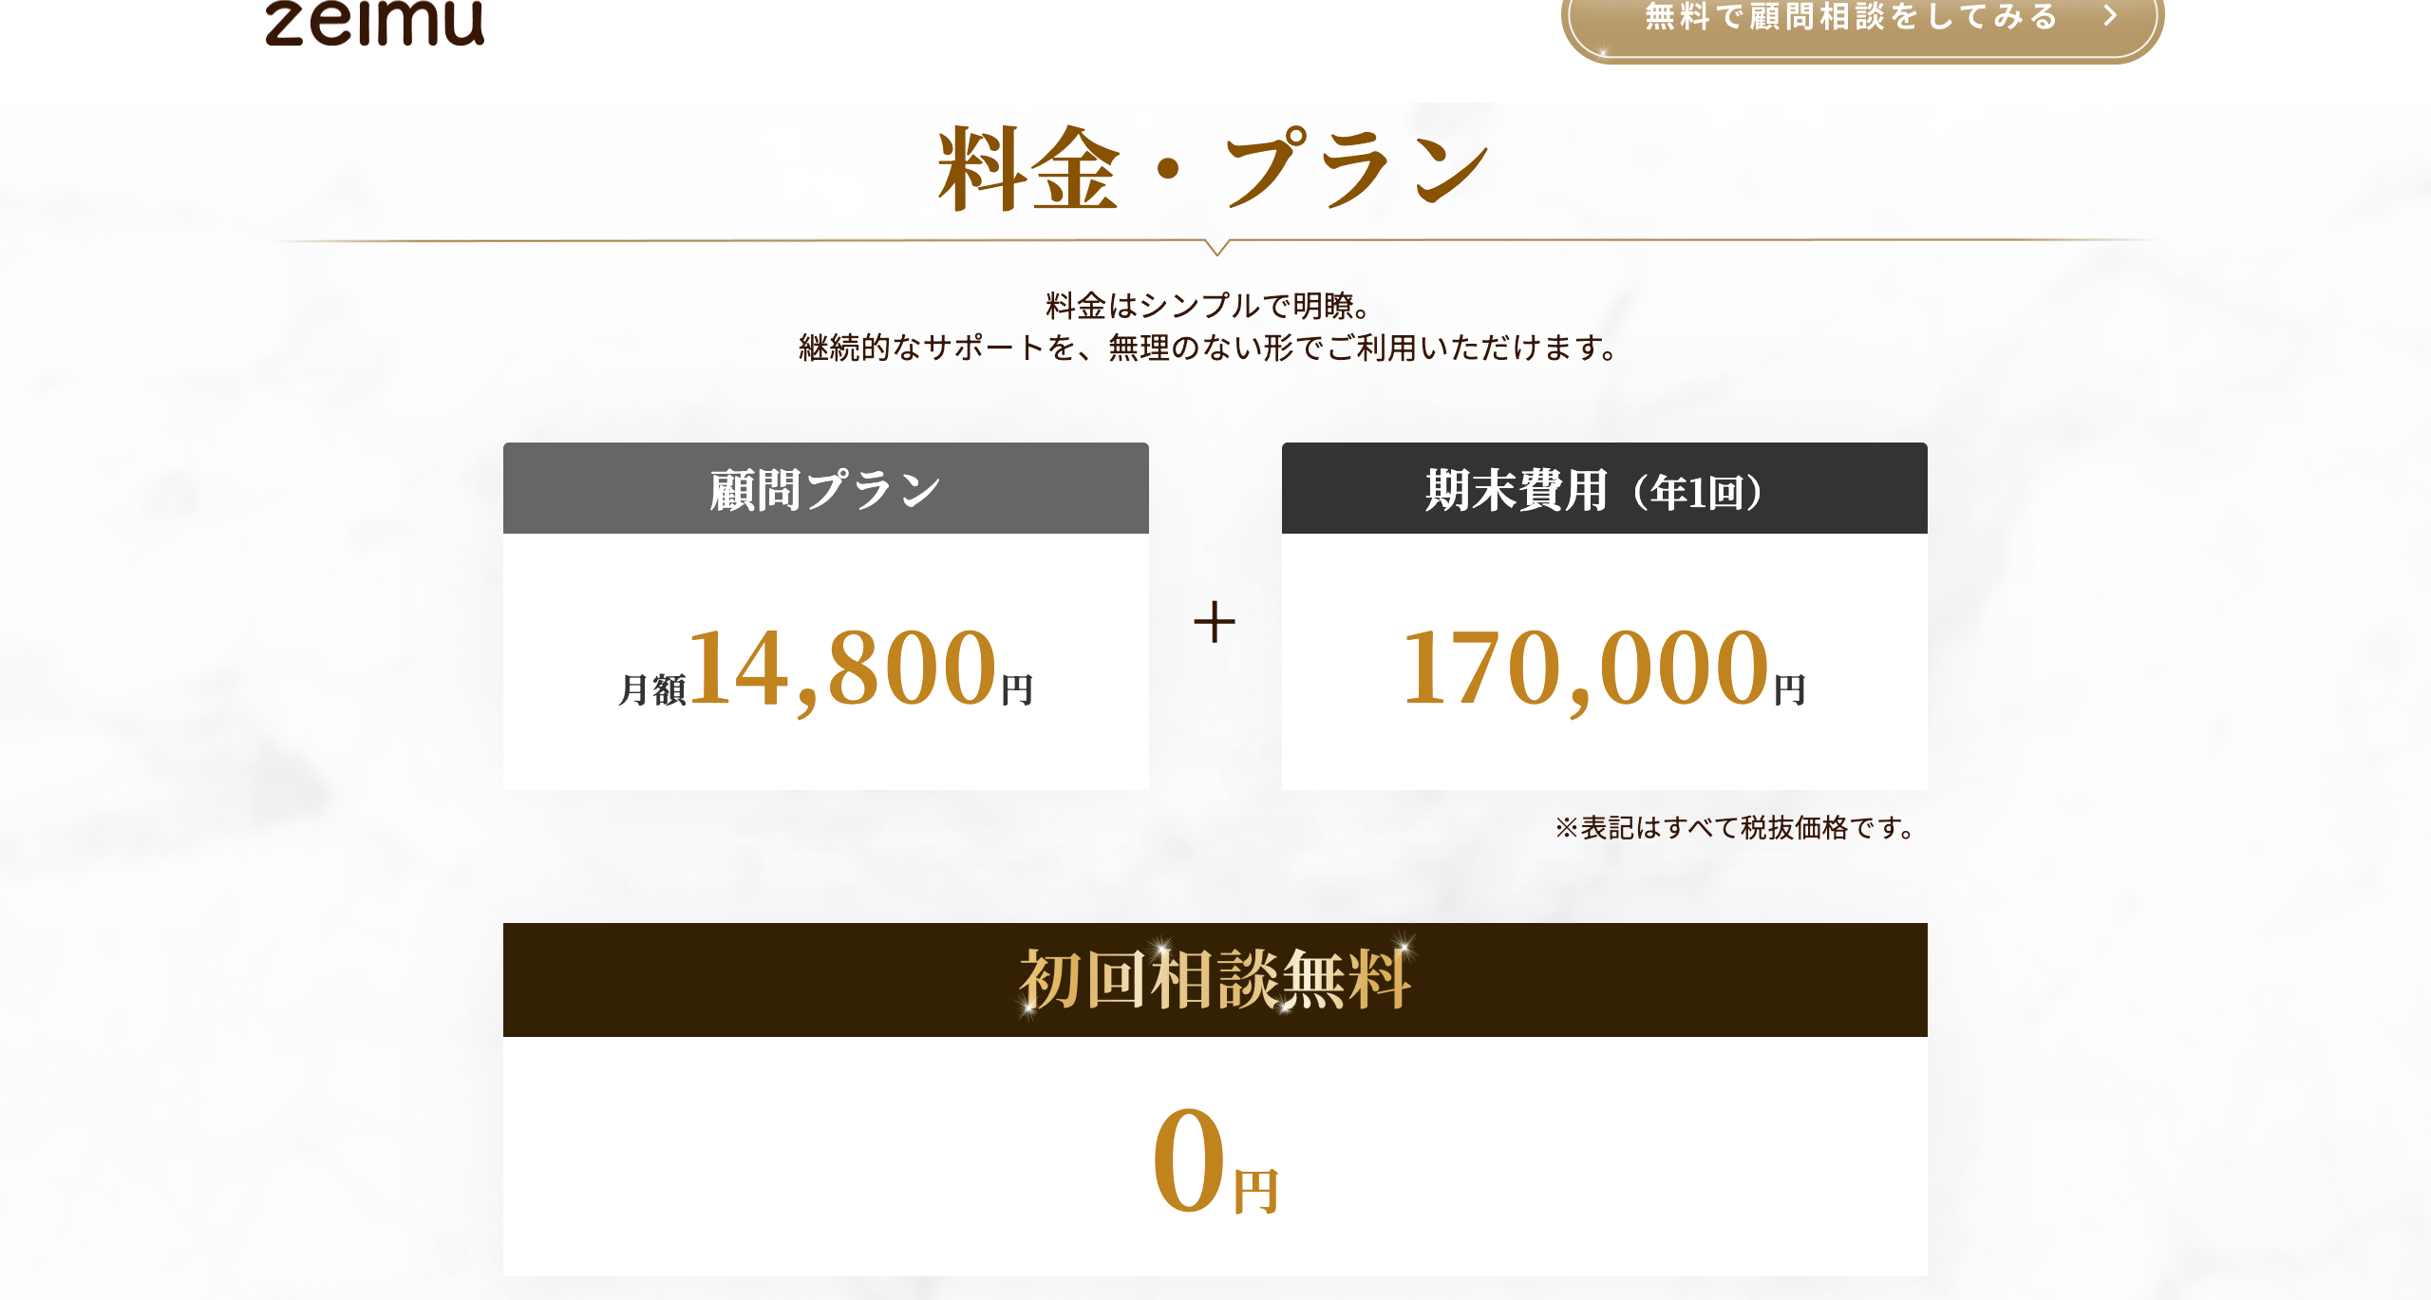Click the plus sign between the plan cards
This screenshot has width=2431, height=1300.
point(1215,623)
